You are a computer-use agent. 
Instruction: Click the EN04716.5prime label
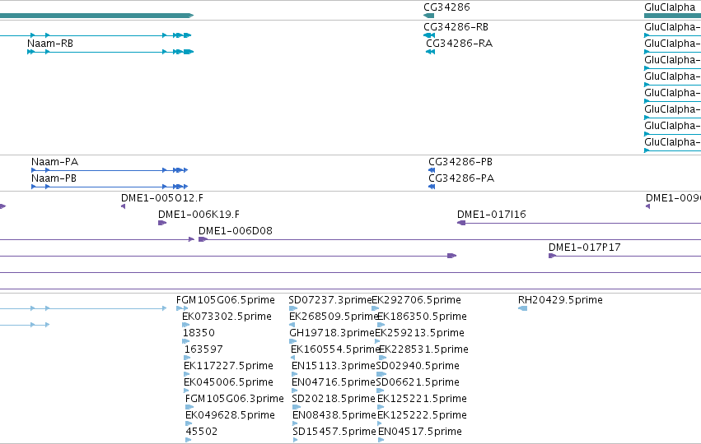tap(334, 382)
